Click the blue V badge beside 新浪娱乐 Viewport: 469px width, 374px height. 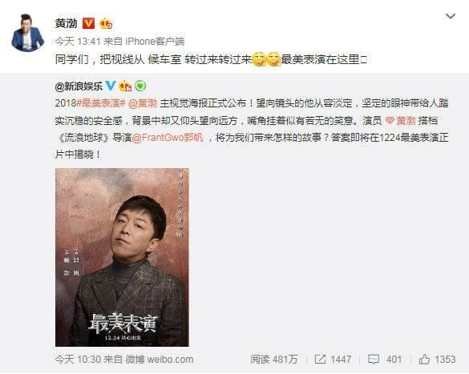tap(111, 86)
